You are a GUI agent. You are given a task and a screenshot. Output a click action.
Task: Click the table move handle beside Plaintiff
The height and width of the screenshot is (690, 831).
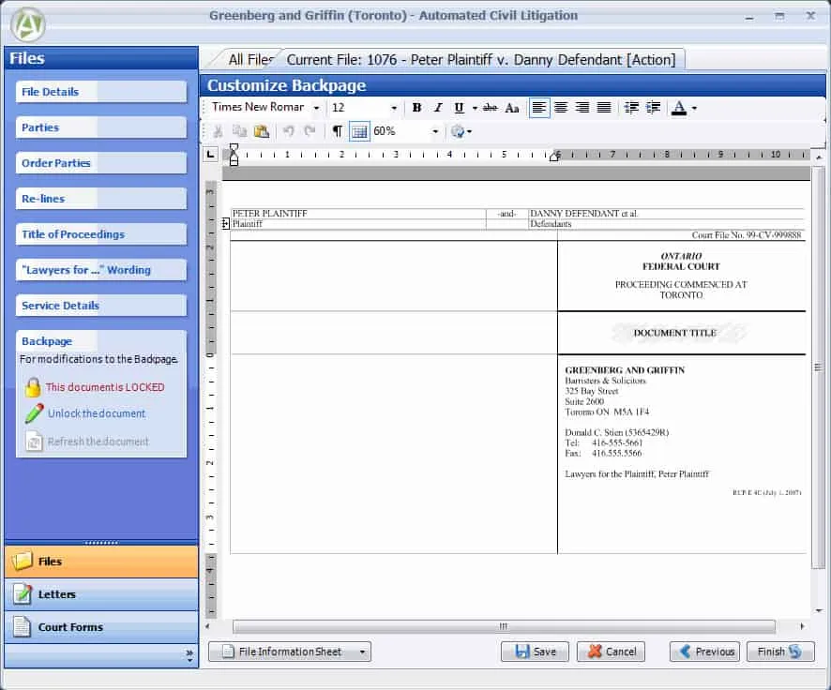pyautogui.click(x=225, y=224)
